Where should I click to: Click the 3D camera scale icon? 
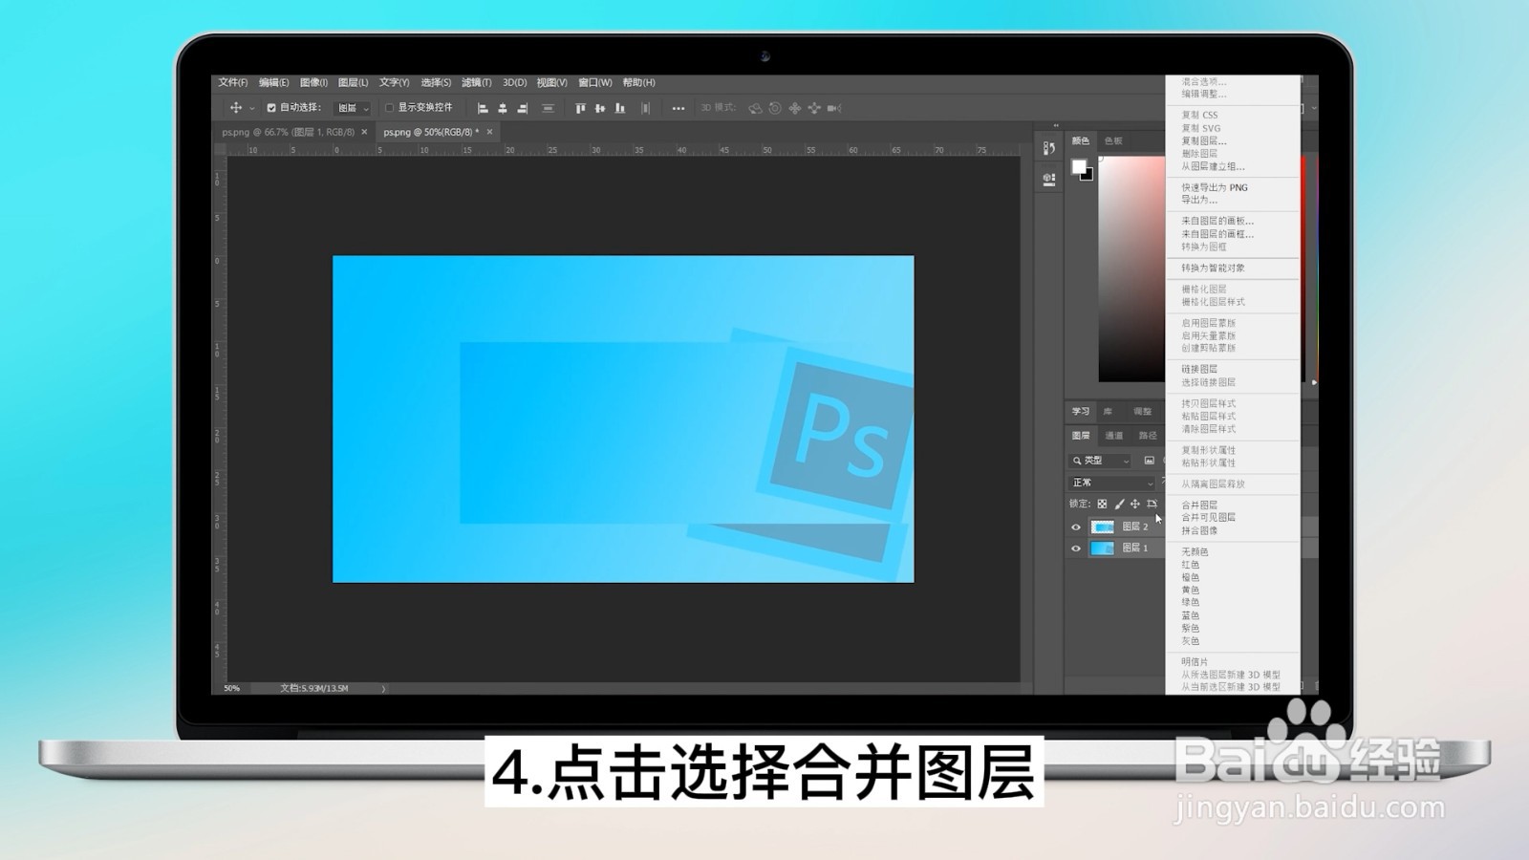tap(834, 109)
